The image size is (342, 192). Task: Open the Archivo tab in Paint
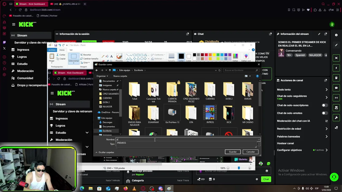pyautogui.click(x=52, y=50)
